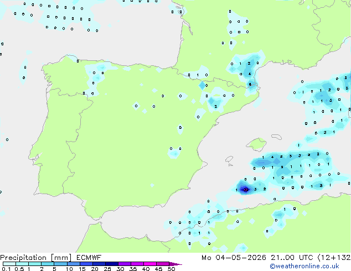351x271 pixels.
Task: Click the 0.1–0.5 mm legend swatch
Action: click(9, 264)
